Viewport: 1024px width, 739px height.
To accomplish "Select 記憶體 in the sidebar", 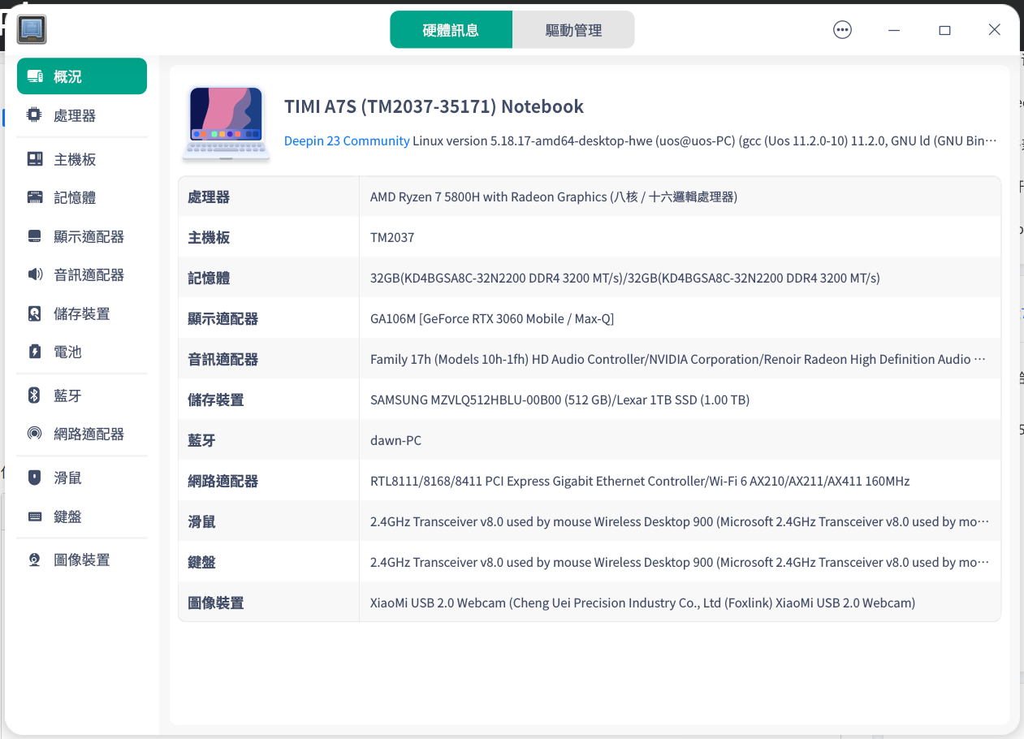I will click(x=82, y=197).
